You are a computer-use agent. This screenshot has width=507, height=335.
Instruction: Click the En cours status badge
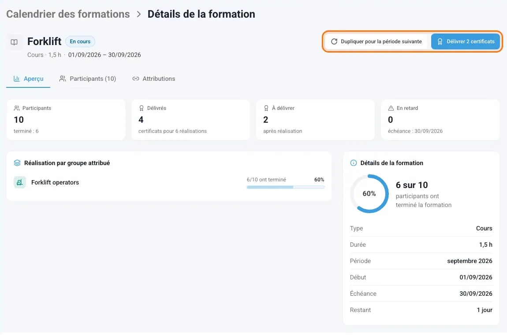(x=80, y=41)
